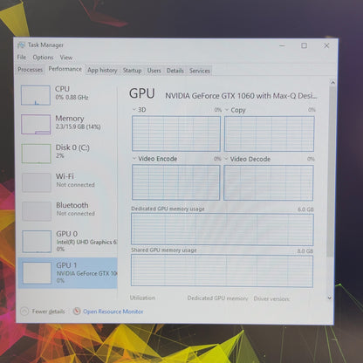Open the 3D engine dropdown chevron
This screenshot has width=363, height=363.
[134, 109]
